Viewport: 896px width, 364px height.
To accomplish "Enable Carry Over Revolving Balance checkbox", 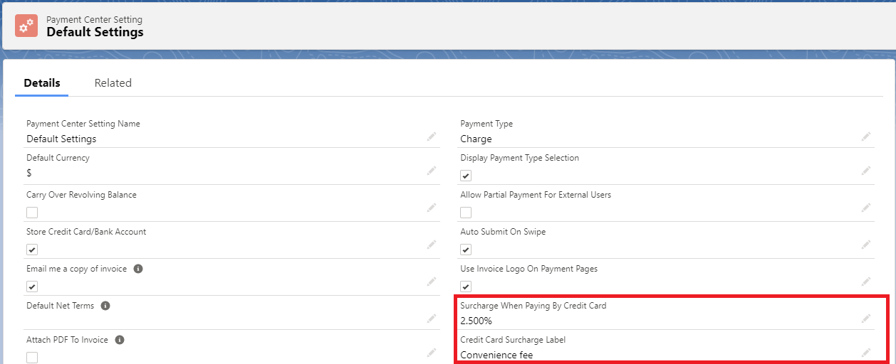I will [x=32, y=213].
